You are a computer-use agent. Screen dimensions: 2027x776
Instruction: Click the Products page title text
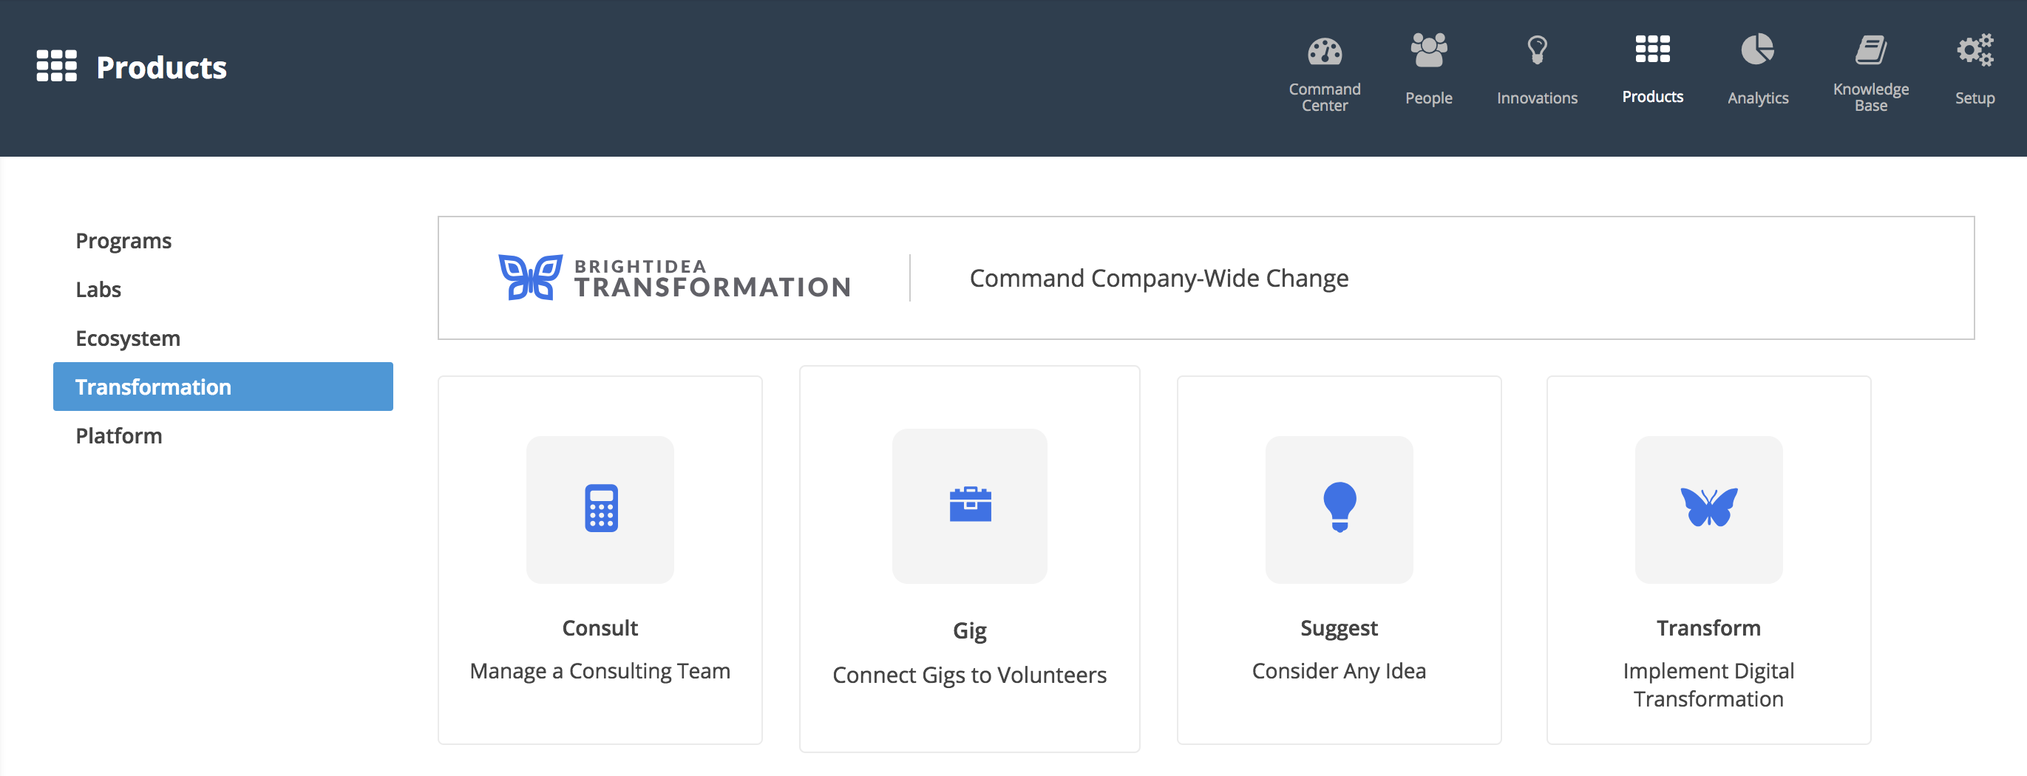tap(161, 67)
